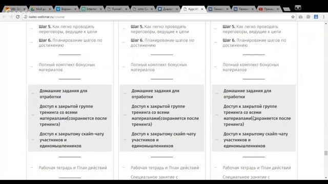Viewport: 328px width, 184px height.
Task: View site information icon in address bar
Action: (25, 17)
